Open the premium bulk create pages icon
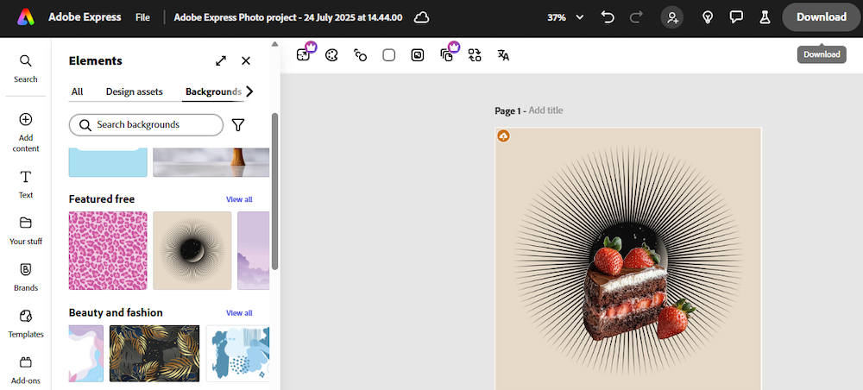This screenshot has width=863, height=390. pos(447,54)
